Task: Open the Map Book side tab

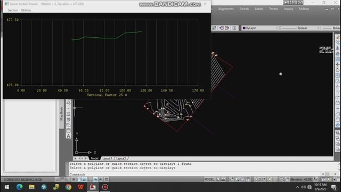Action: pyautogui.click(x=62, y=114)
